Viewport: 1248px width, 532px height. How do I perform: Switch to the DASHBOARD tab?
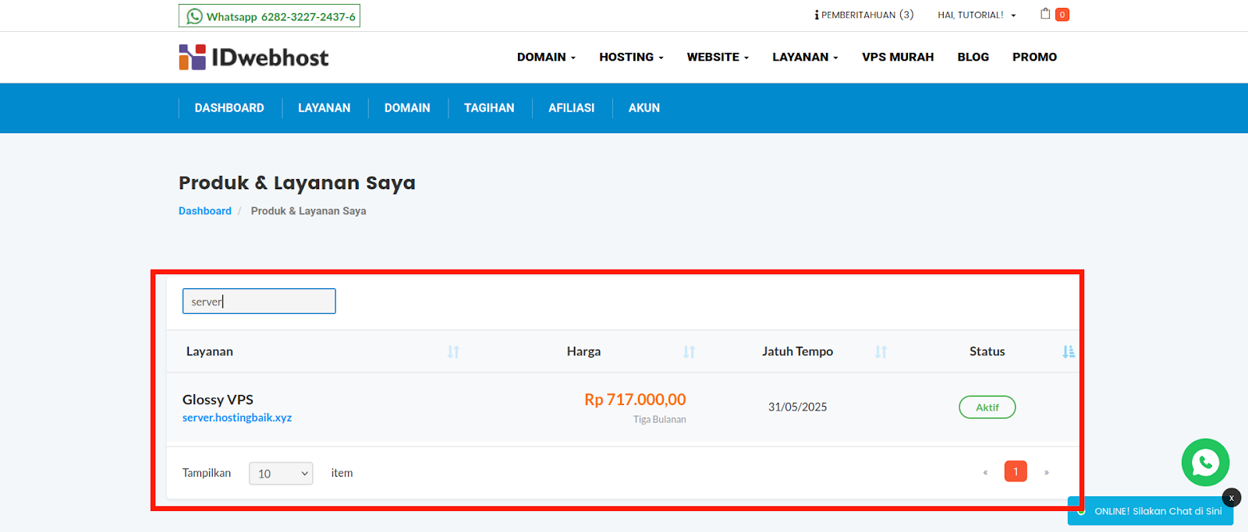point(229,108)
